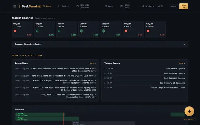
Task: Click the DeskTerminal logo
Action: click(30, 6)
